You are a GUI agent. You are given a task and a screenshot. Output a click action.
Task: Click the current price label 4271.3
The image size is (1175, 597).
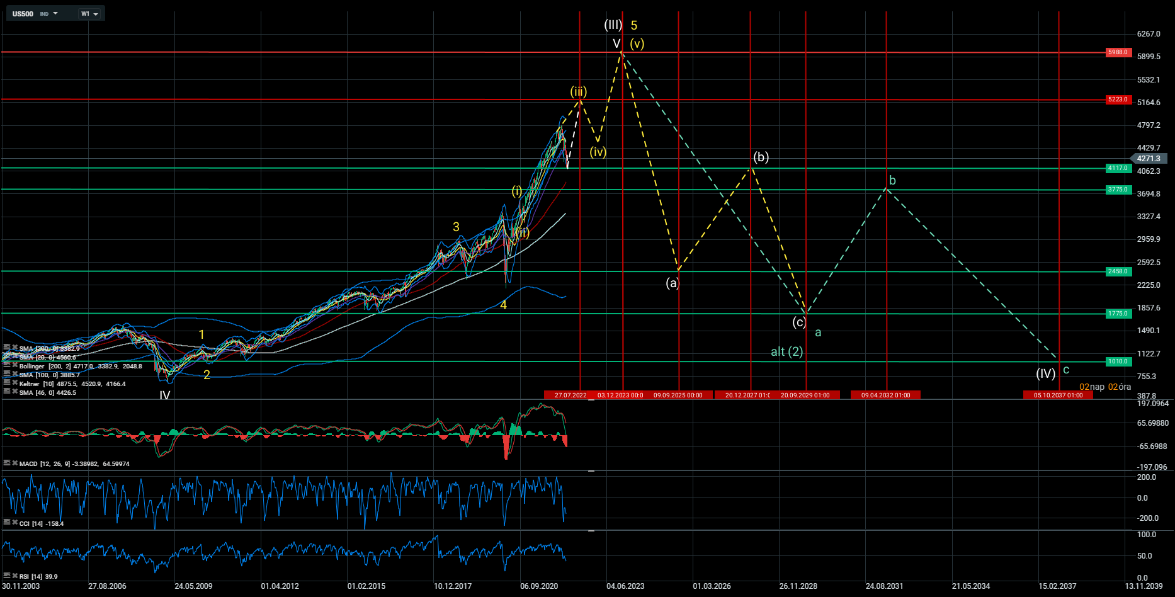(x=1149, y=159)
